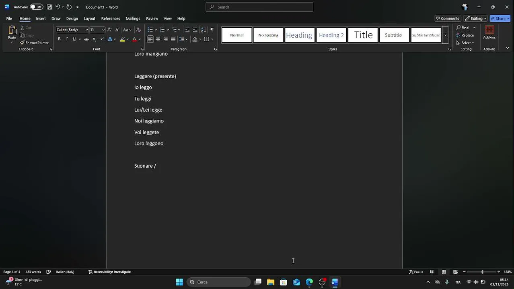Screen dimensions: 514x289
Task: Open the font size dropdown
Action: coord(103,30)
